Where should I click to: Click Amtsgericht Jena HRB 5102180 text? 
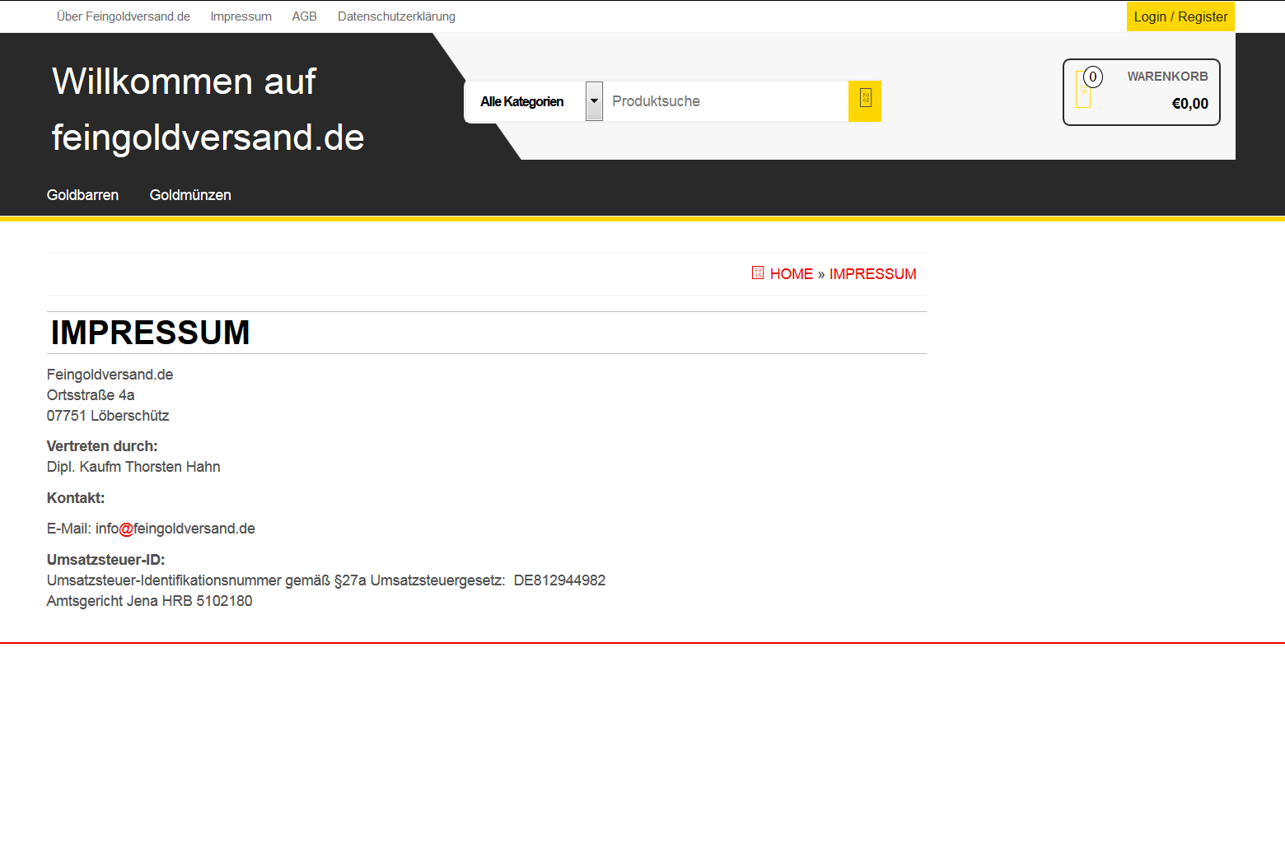(150, 601)
